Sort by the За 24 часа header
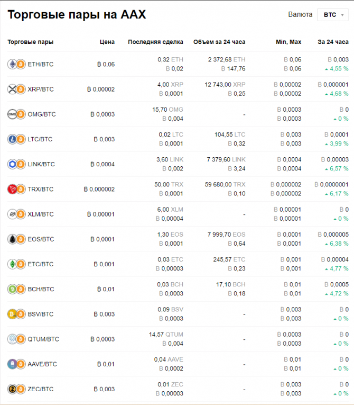 (333, 42)
